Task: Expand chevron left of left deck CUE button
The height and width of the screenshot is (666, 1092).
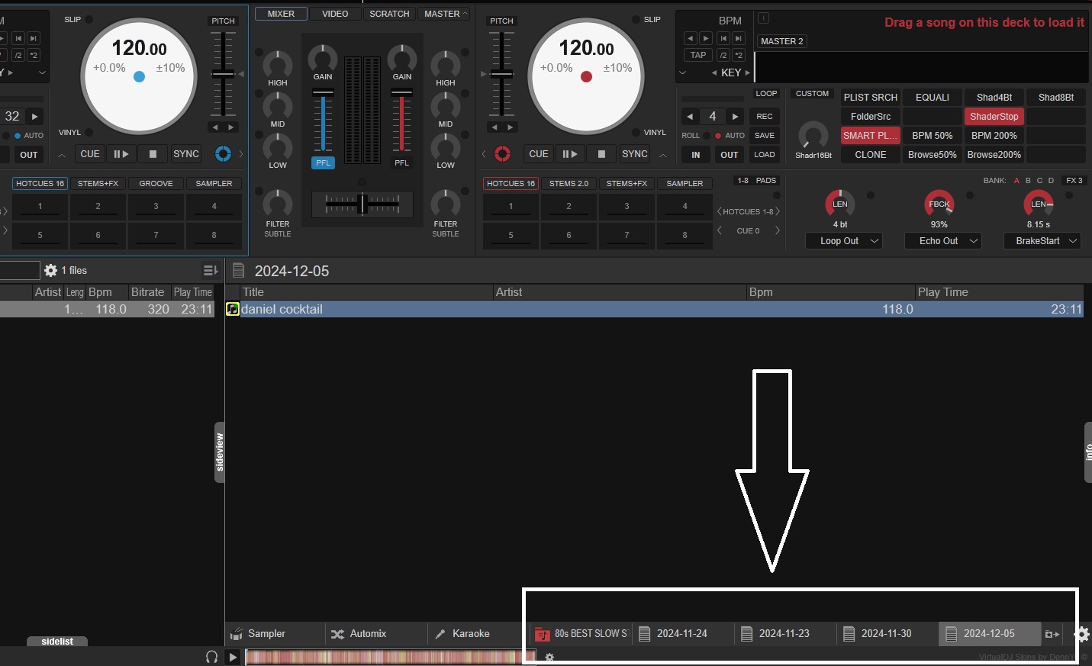Action: (x=62, y=155)
